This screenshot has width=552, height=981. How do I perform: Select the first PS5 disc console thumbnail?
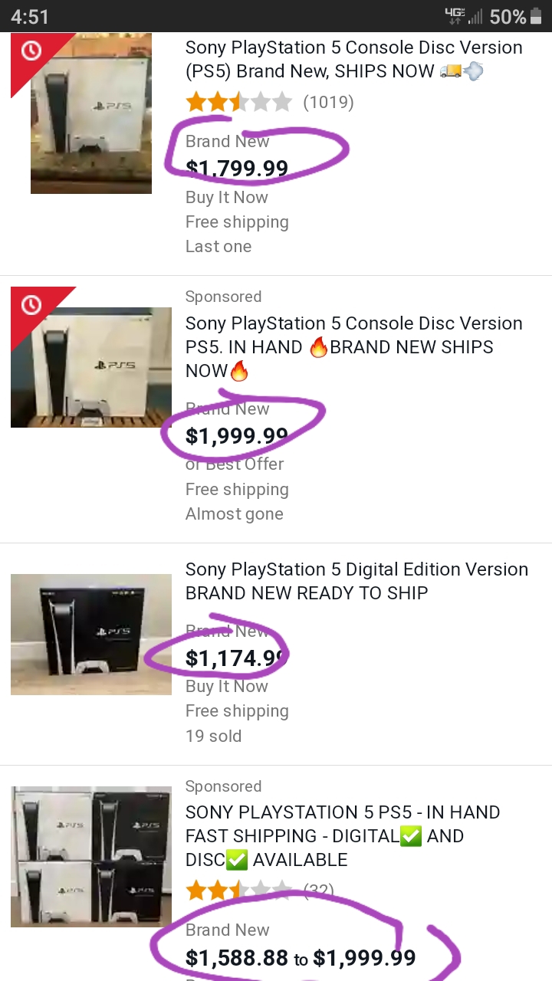90,113
